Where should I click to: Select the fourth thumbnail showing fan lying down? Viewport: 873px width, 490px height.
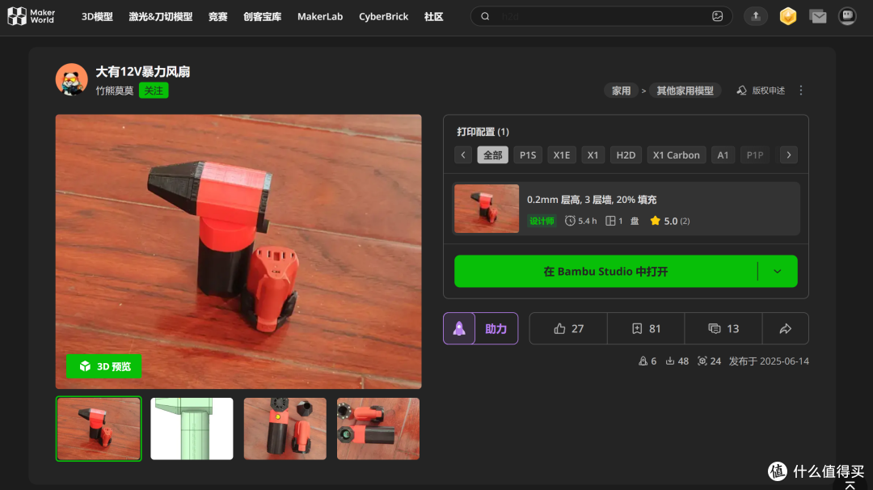click(378, 429)
